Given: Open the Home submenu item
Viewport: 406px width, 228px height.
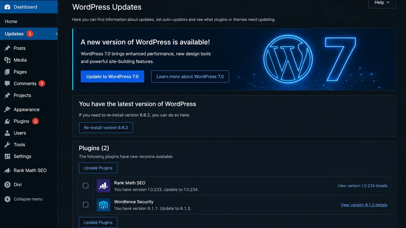Looking at the screenshot, I should click(x=11, y=21).
